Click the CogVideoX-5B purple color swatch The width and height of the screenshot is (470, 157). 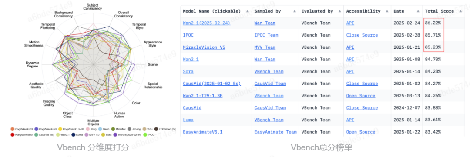36,129
